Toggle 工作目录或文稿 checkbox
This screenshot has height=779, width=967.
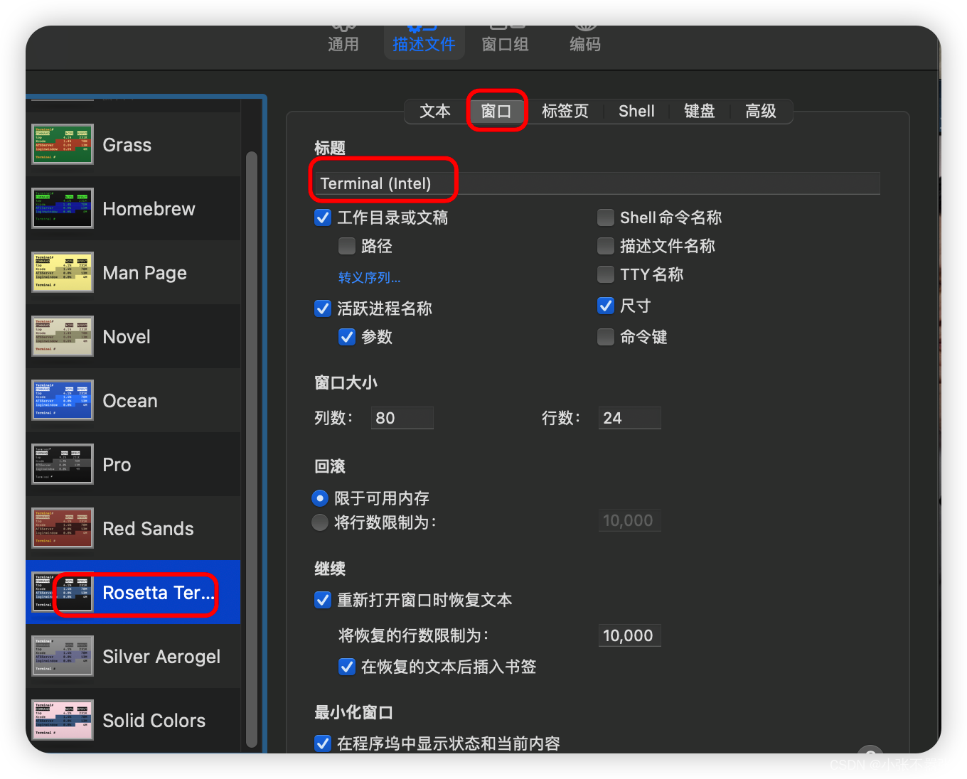(x=323, y=217)
